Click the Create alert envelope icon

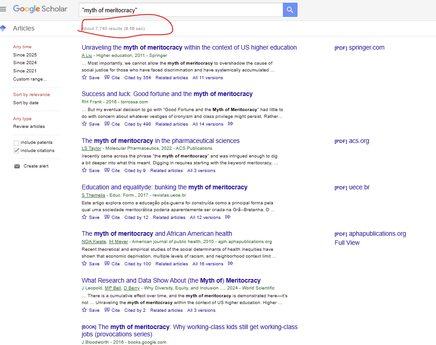[x=17, y=166]
